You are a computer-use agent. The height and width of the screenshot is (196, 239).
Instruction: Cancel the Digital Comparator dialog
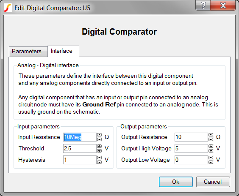coord(213,182)
